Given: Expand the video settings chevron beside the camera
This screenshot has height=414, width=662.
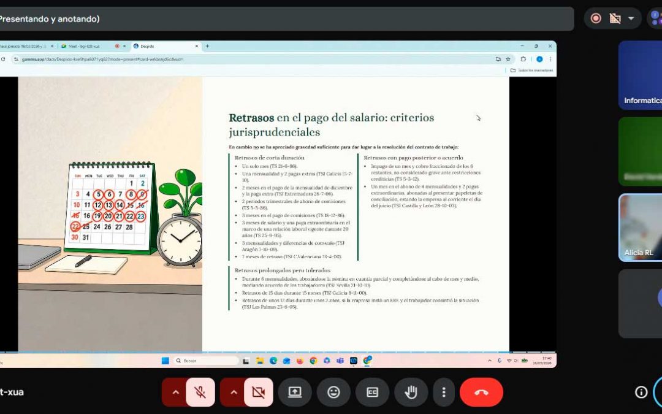Looking at the screenshot, I should pos(234,393).
